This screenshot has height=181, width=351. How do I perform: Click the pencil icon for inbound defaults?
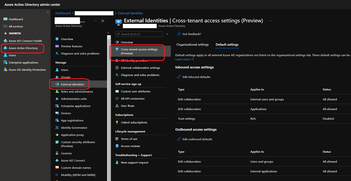tap(179, 77)
